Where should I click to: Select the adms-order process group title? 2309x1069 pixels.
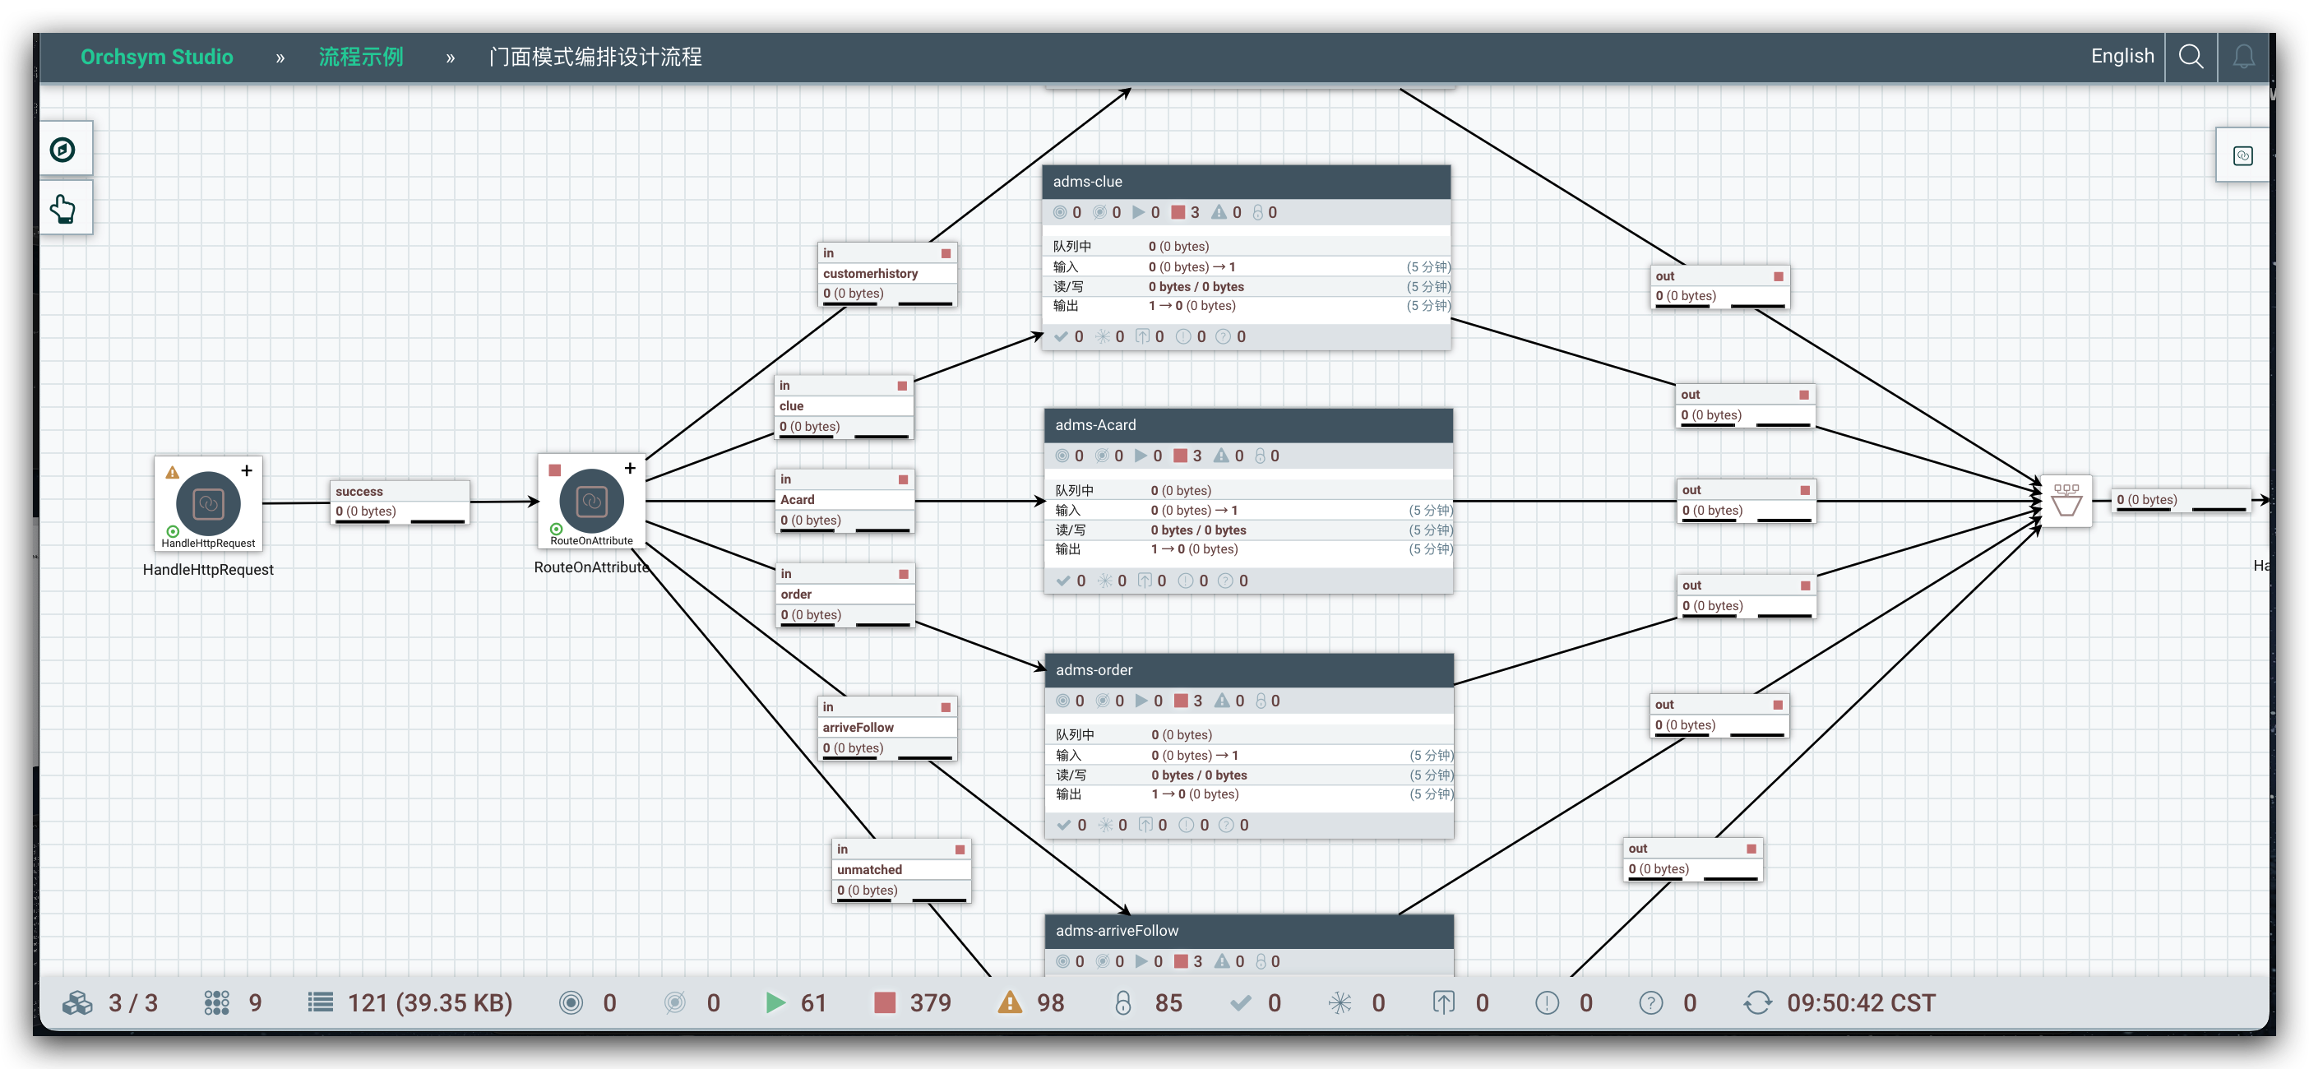click(1094, 670)
